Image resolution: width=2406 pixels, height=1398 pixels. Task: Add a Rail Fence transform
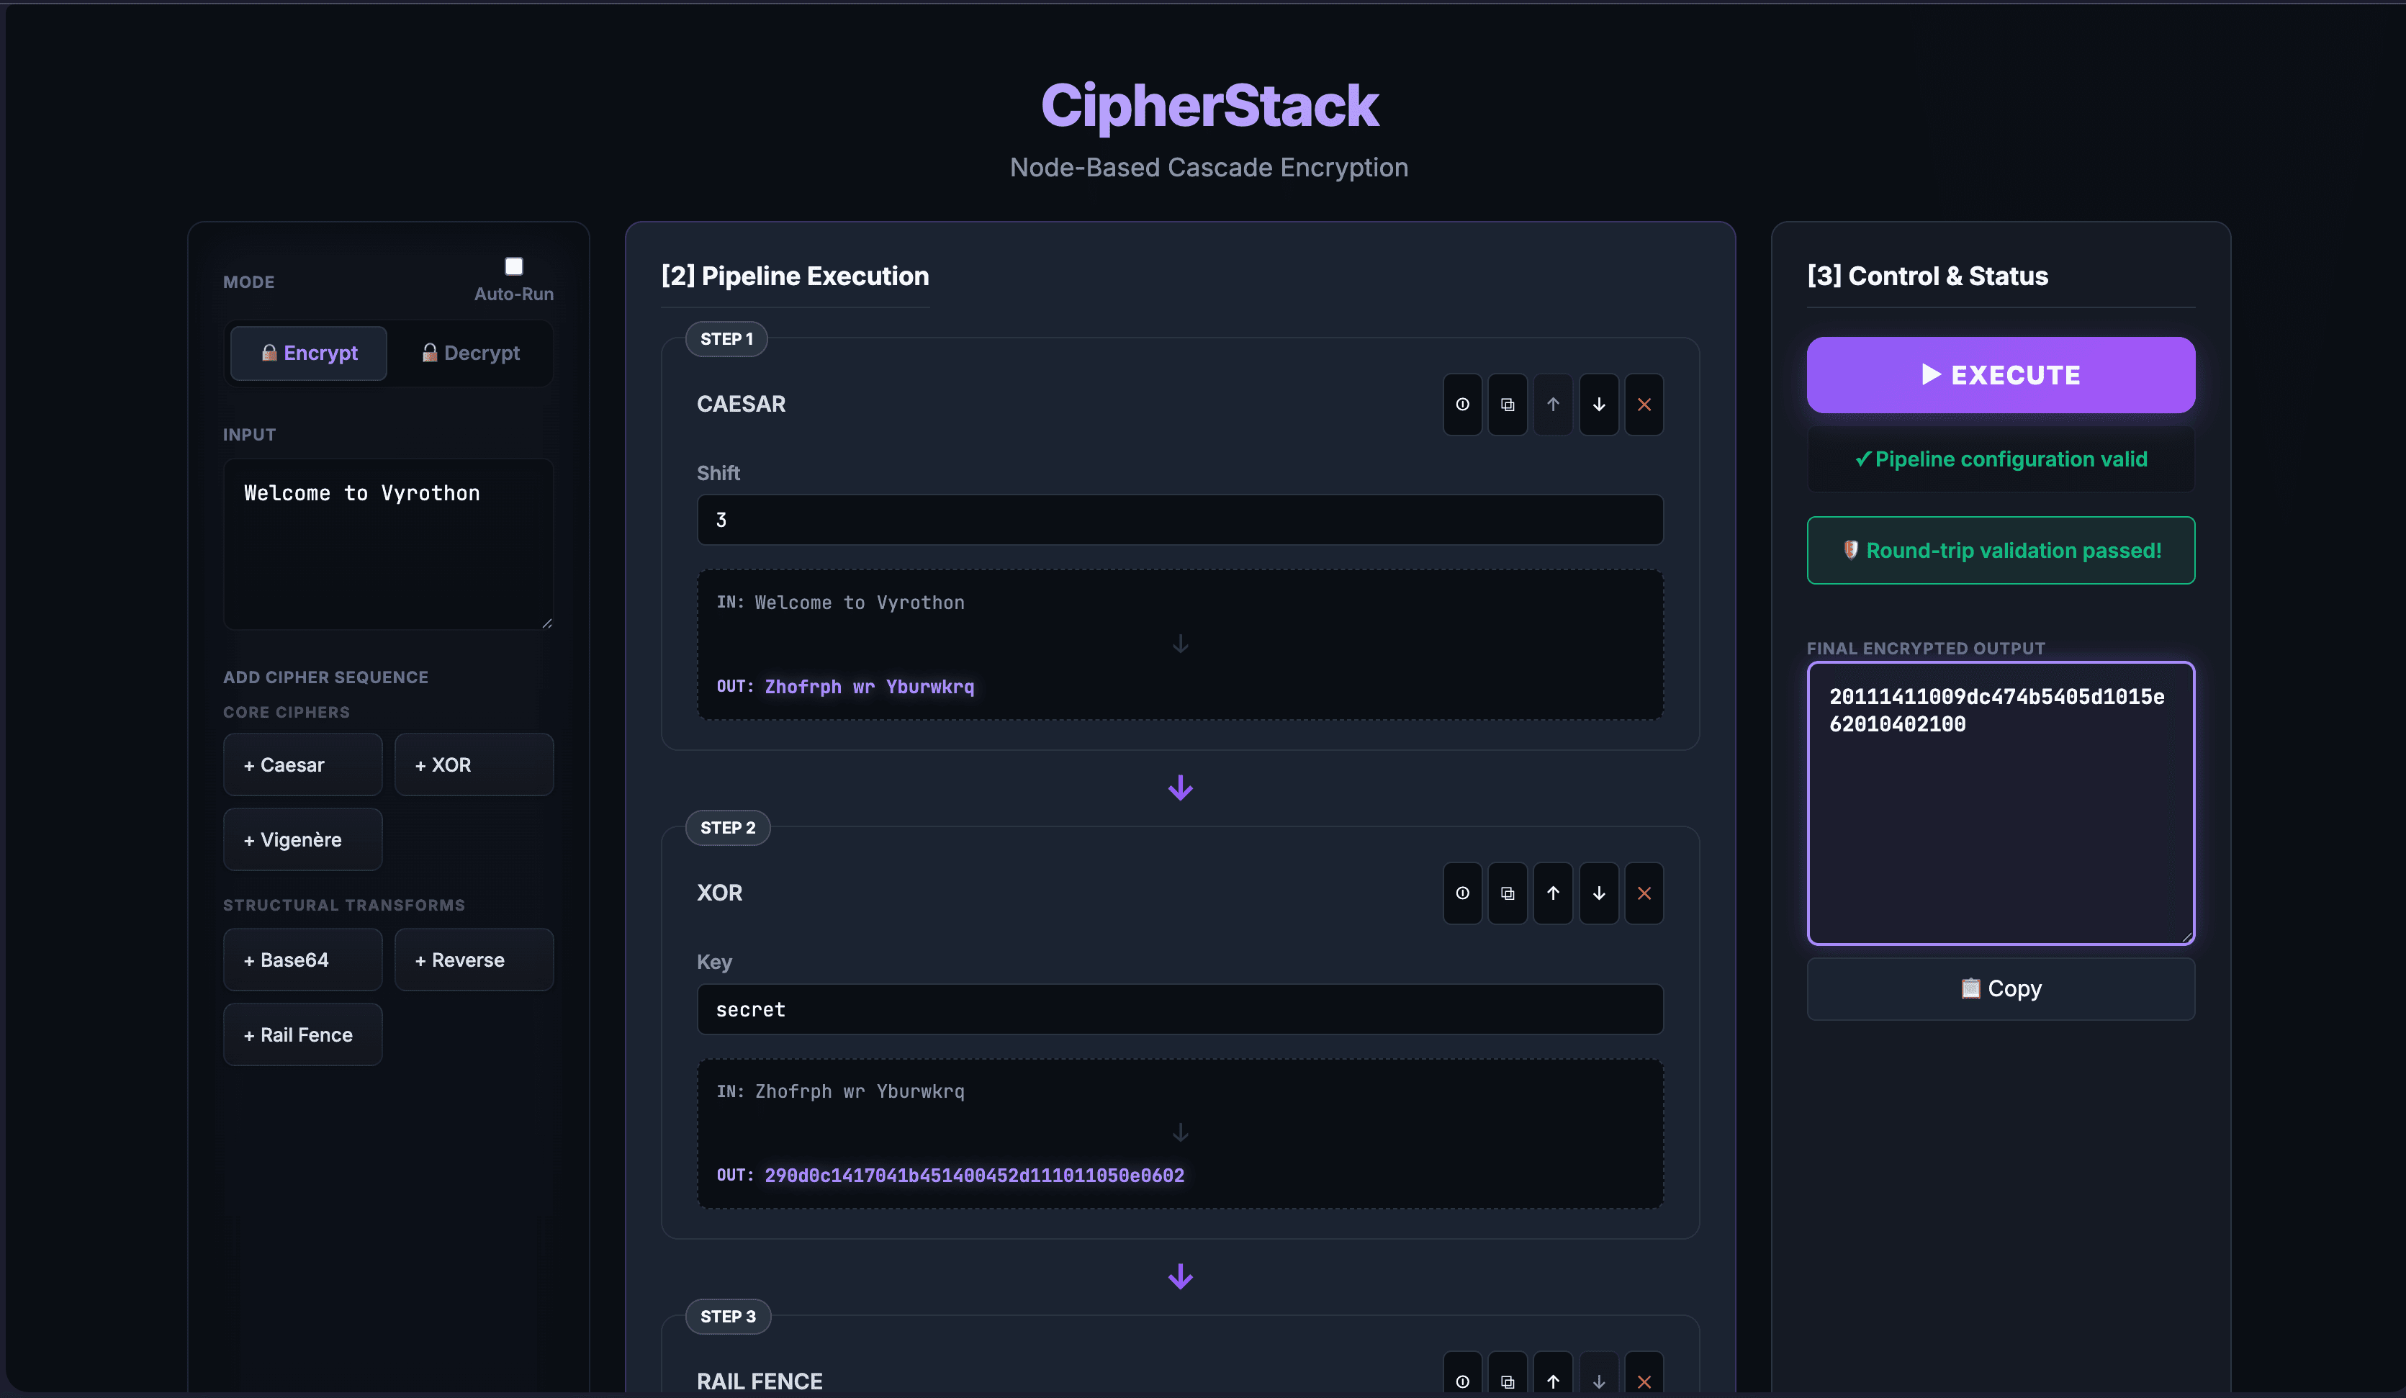click(302, 1034)
